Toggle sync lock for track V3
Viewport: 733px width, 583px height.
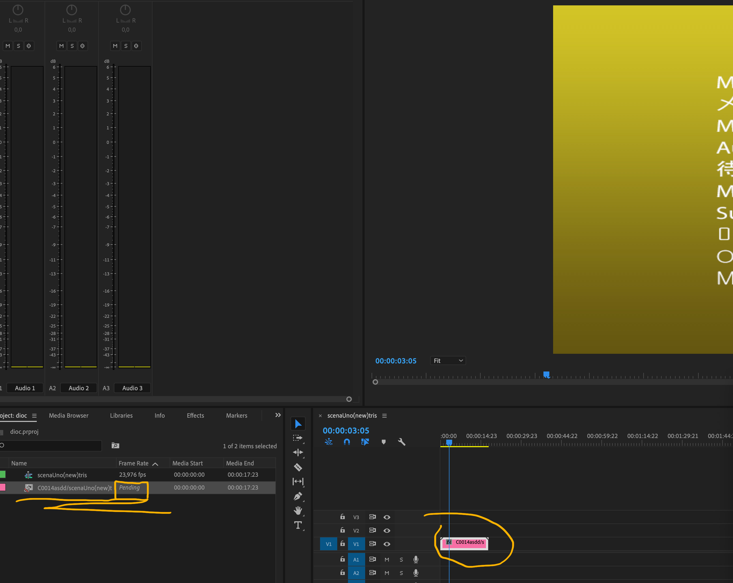pyautogui.click(x=372, y=517)
